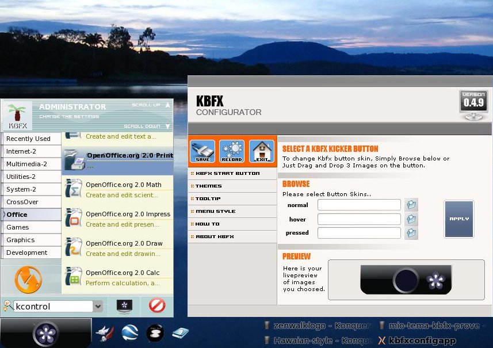Image resolution: width=493 pixels, height=348 pixels.
Task: Open the Menu Style section
Action: click(232, 211)
